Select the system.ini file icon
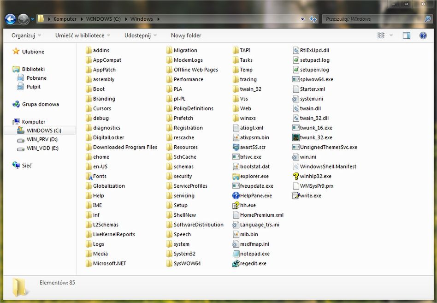Viewport: 437px width, 303px height. [295, 99]
